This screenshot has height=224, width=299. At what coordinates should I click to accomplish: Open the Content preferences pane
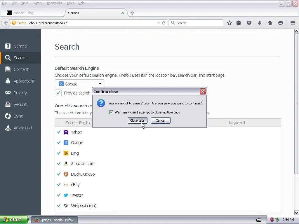click(x=20, y=69)
